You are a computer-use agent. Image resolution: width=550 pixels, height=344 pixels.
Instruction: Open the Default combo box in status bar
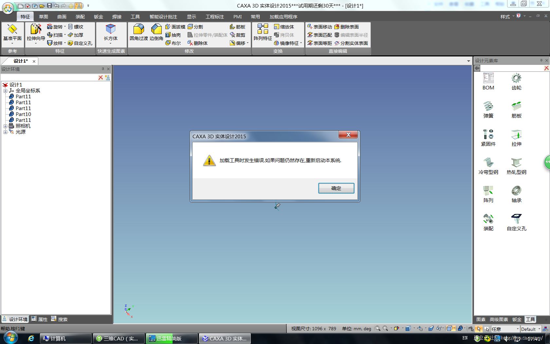[x=530, y=329]
